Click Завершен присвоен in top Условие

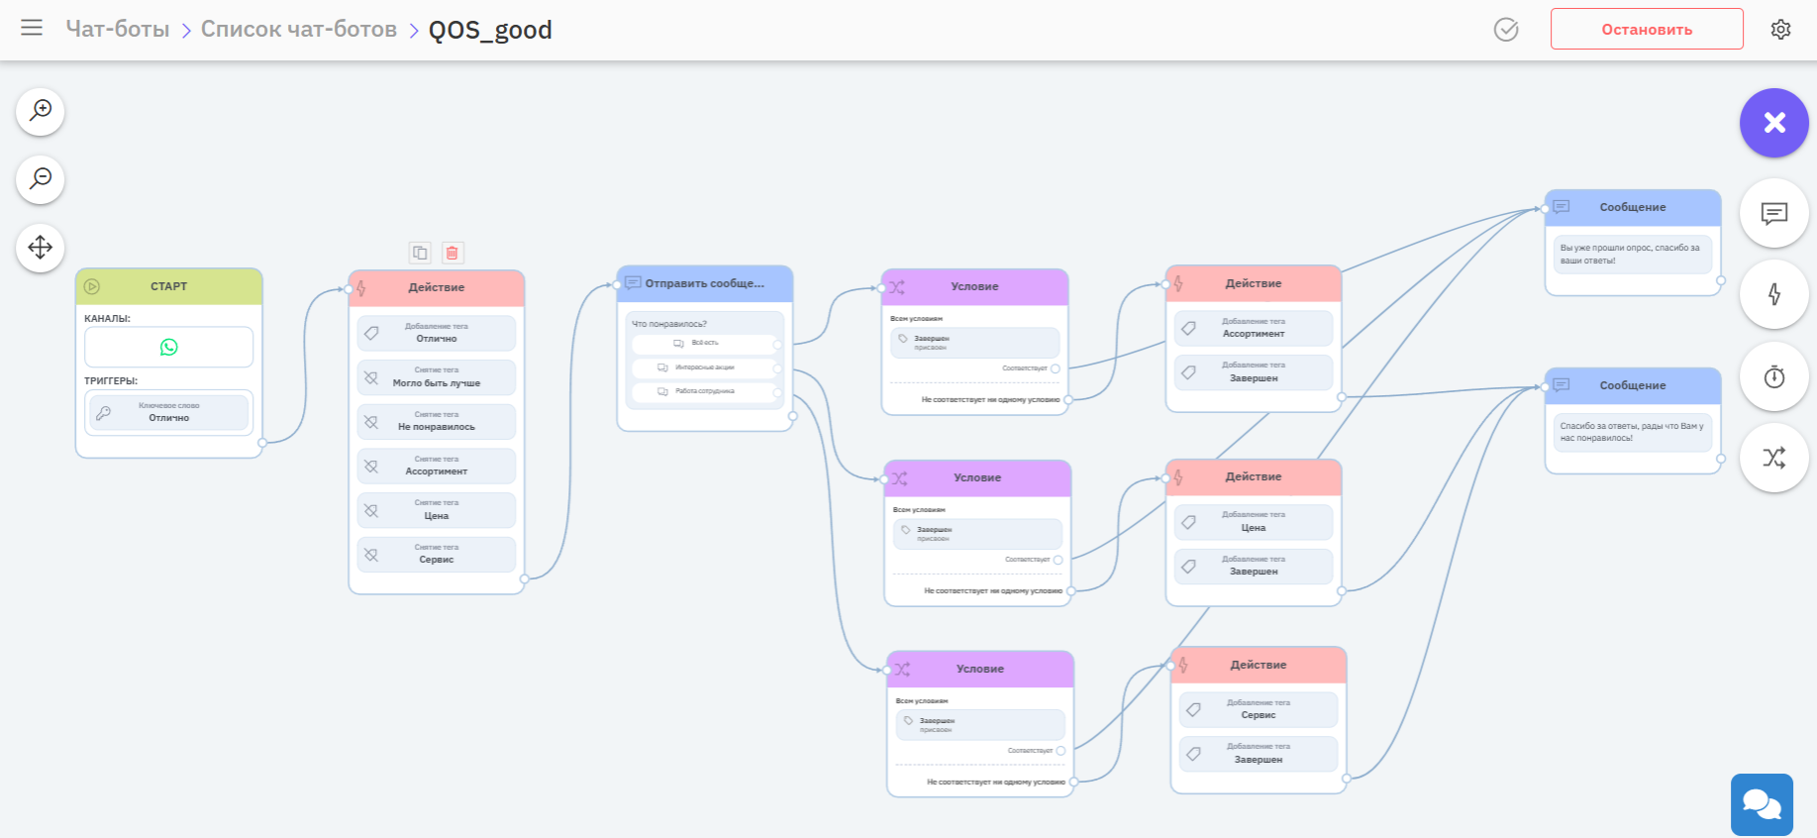point(975,343)
